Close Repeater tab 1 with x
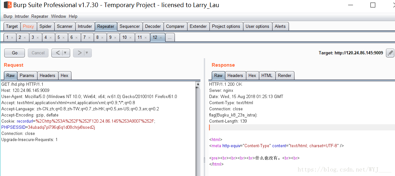This screenshot has width=395, height=176. (x=12, y=38)
